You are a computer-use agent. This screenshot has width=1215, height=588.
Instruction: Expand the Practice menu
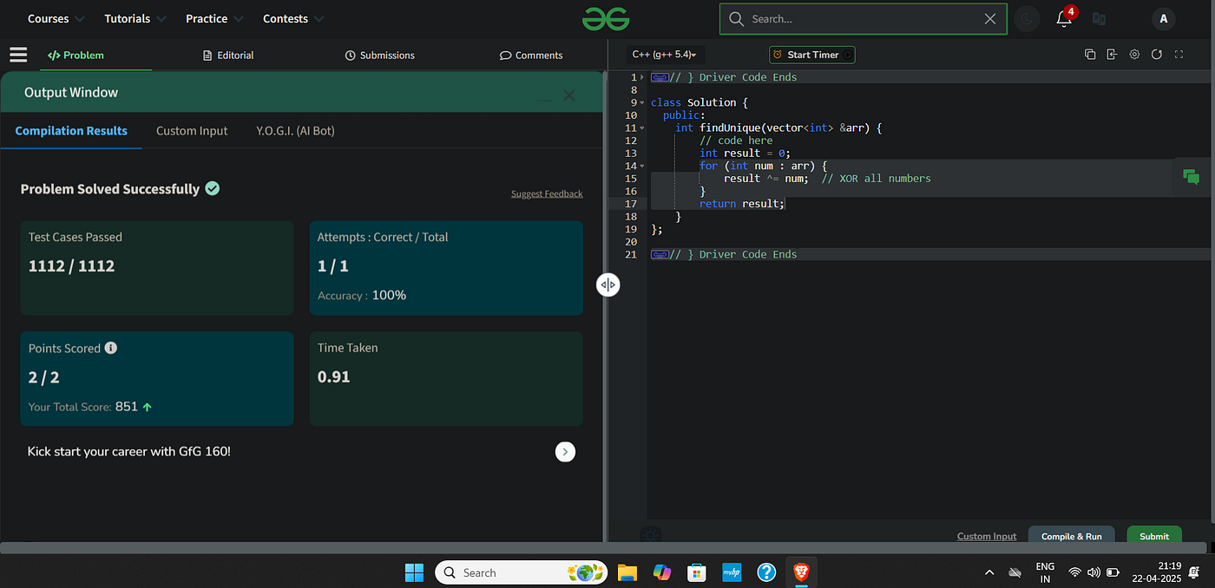click(214, 18)
